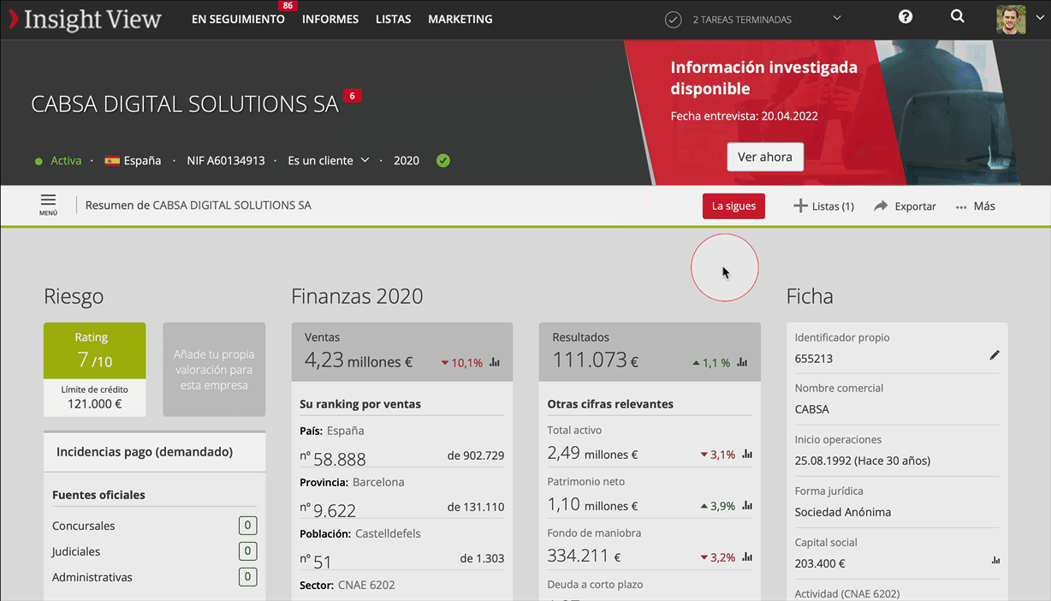Expand the 2 Tareas Terminadas dropdown
The width and height of the screenshot is (1051, 601).
(837, 19)
